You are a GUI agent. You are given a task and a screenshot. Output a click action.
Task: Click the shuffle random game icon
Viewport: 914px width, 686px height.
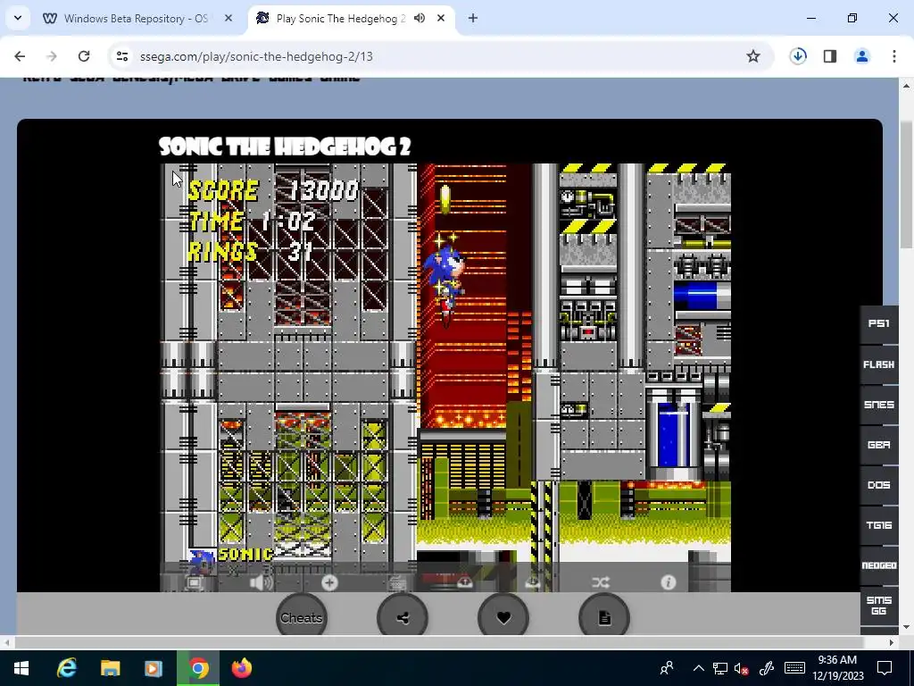[x=601, y=582]
